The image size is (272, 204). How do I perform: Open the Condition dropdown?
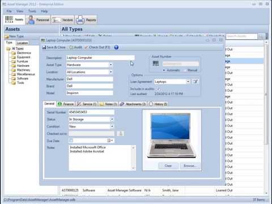coord(112,126)
